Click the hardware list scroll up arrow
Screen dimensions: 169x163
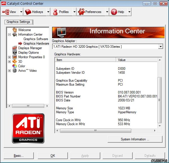tap(160, 60)
